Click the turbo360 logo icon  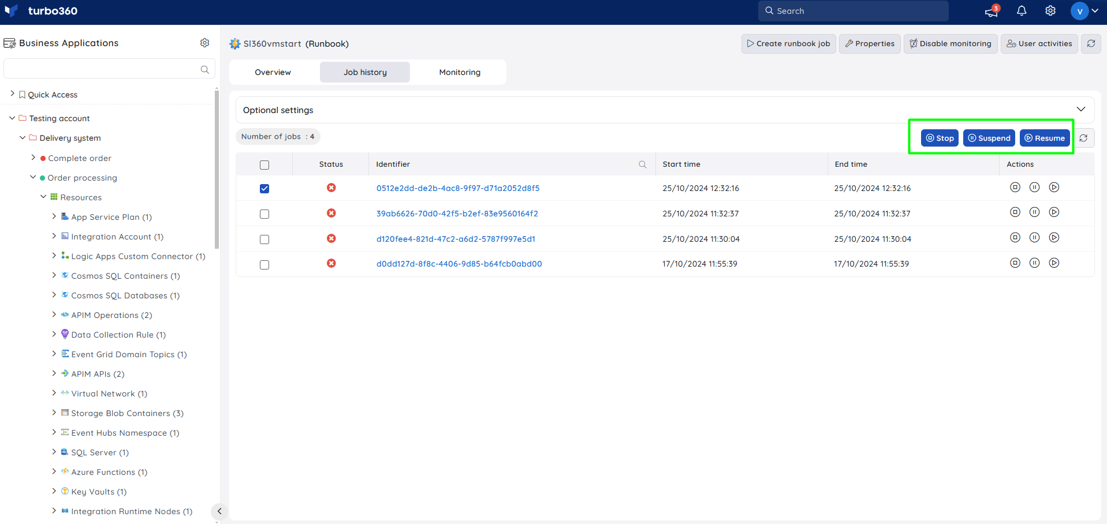11,11
